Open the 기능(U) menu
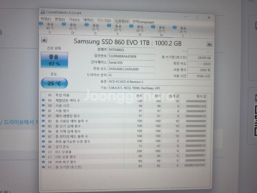The height and width of the screenshot is (193, 257). [74, 20]
